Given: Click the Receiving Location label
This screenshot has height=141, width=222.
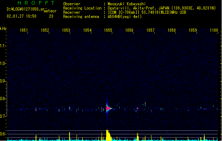Looking at the screenshot, I should pos(82,8).
